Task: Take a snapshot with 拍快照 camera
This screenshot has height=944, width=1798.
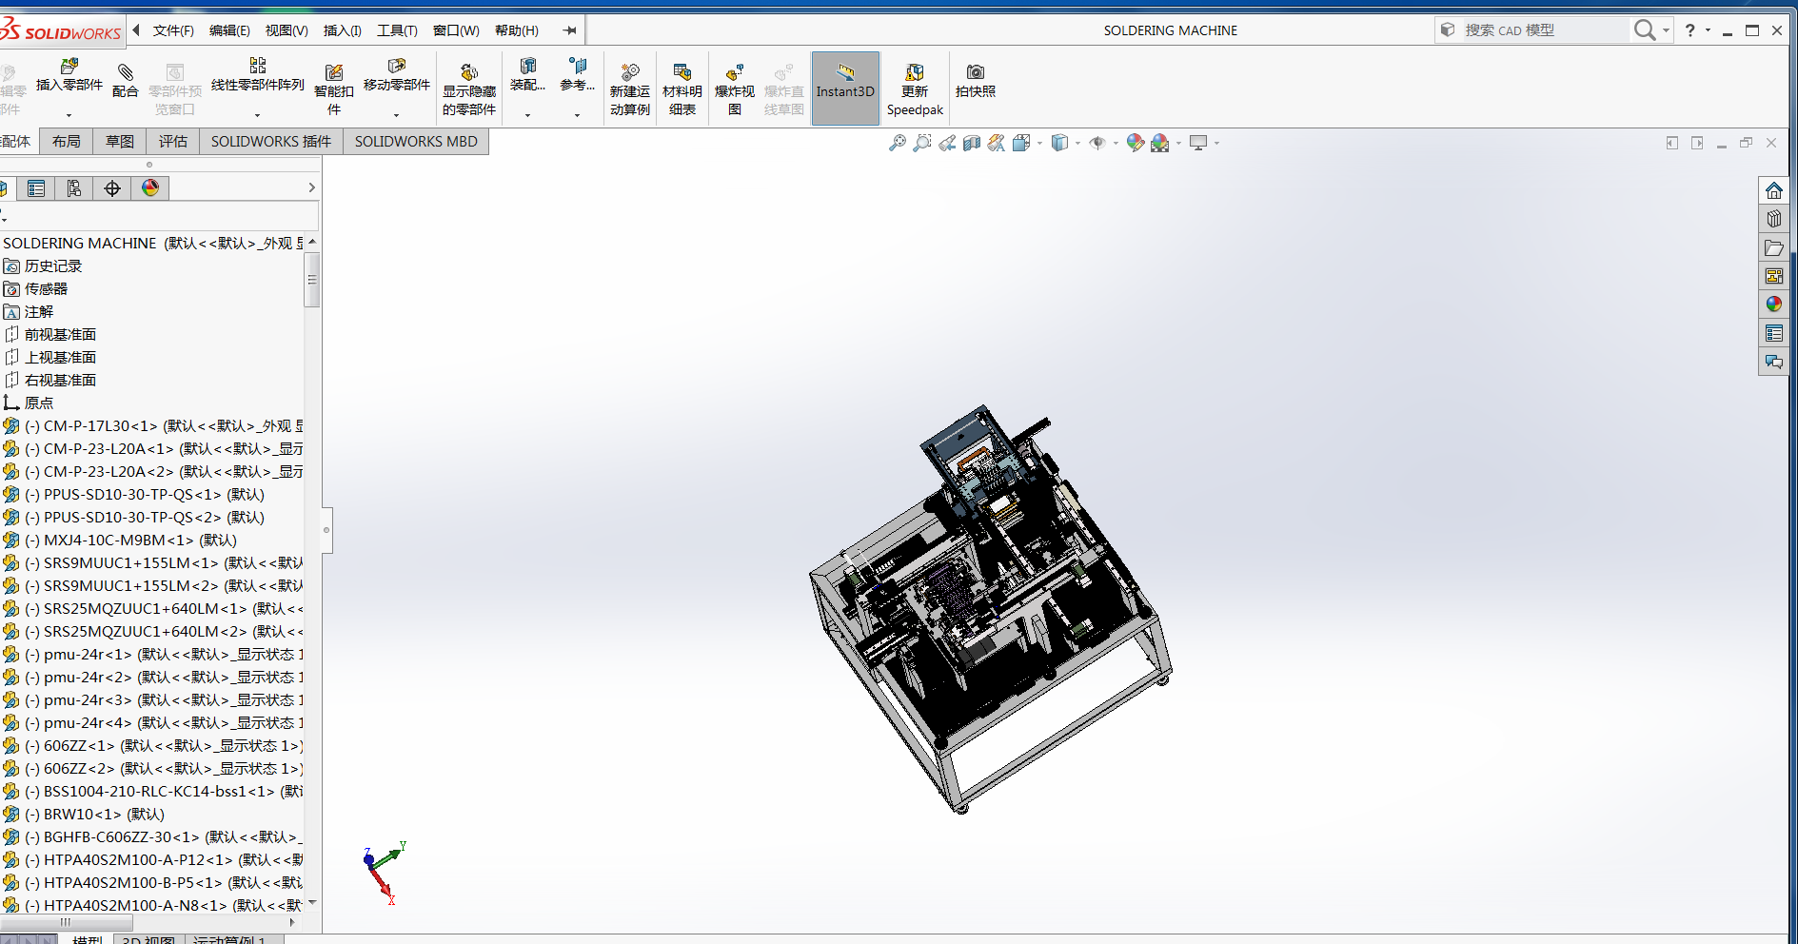Action: [x=975, y=80]
